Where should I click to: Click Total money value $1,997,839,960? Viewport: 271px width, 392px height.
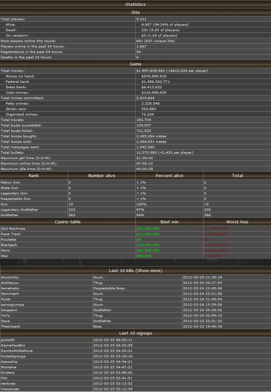point(172,71)
